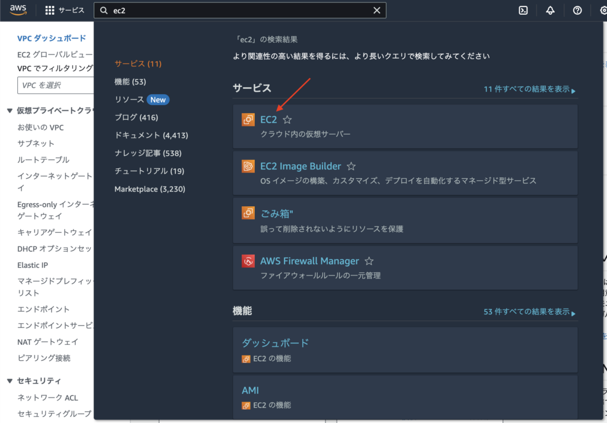Open the help question mark icon
Image resolution: width=607 pixels, height=423 pixels.
click(577, 11)
